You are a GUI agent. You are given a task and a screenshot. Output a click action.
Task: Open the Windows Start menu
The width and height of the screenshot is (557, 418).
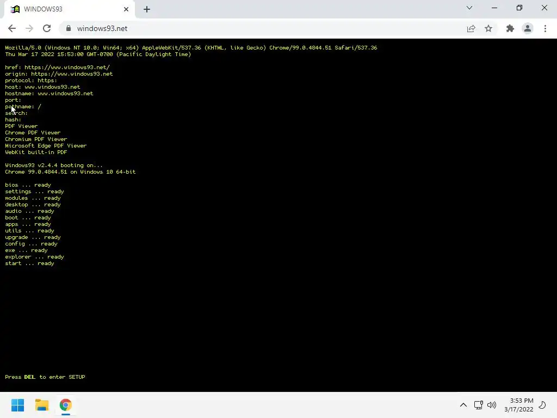[x=18, y=405]
